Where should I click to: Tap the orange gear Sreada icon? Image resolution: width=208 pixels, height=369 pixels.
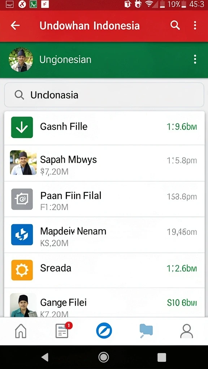[22, 270]
